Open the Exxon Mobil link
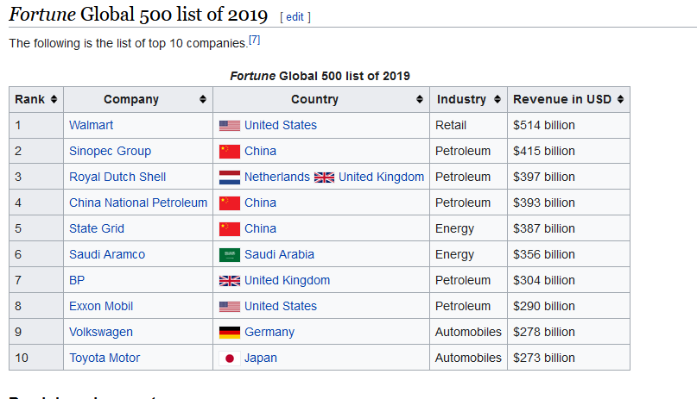This screenshot has width=697, height=399. pyautogui.click(x=101, y=306)
